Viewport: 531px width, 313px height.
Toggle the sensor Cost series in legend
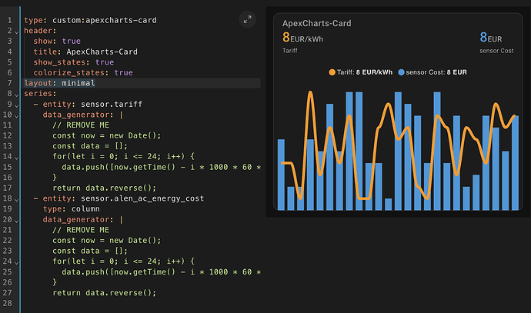pyautogui.click(x=432, y=72)
